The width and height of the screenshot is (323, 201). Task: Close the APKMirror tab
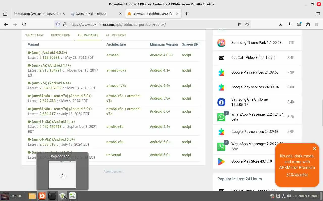click(177, 14)
